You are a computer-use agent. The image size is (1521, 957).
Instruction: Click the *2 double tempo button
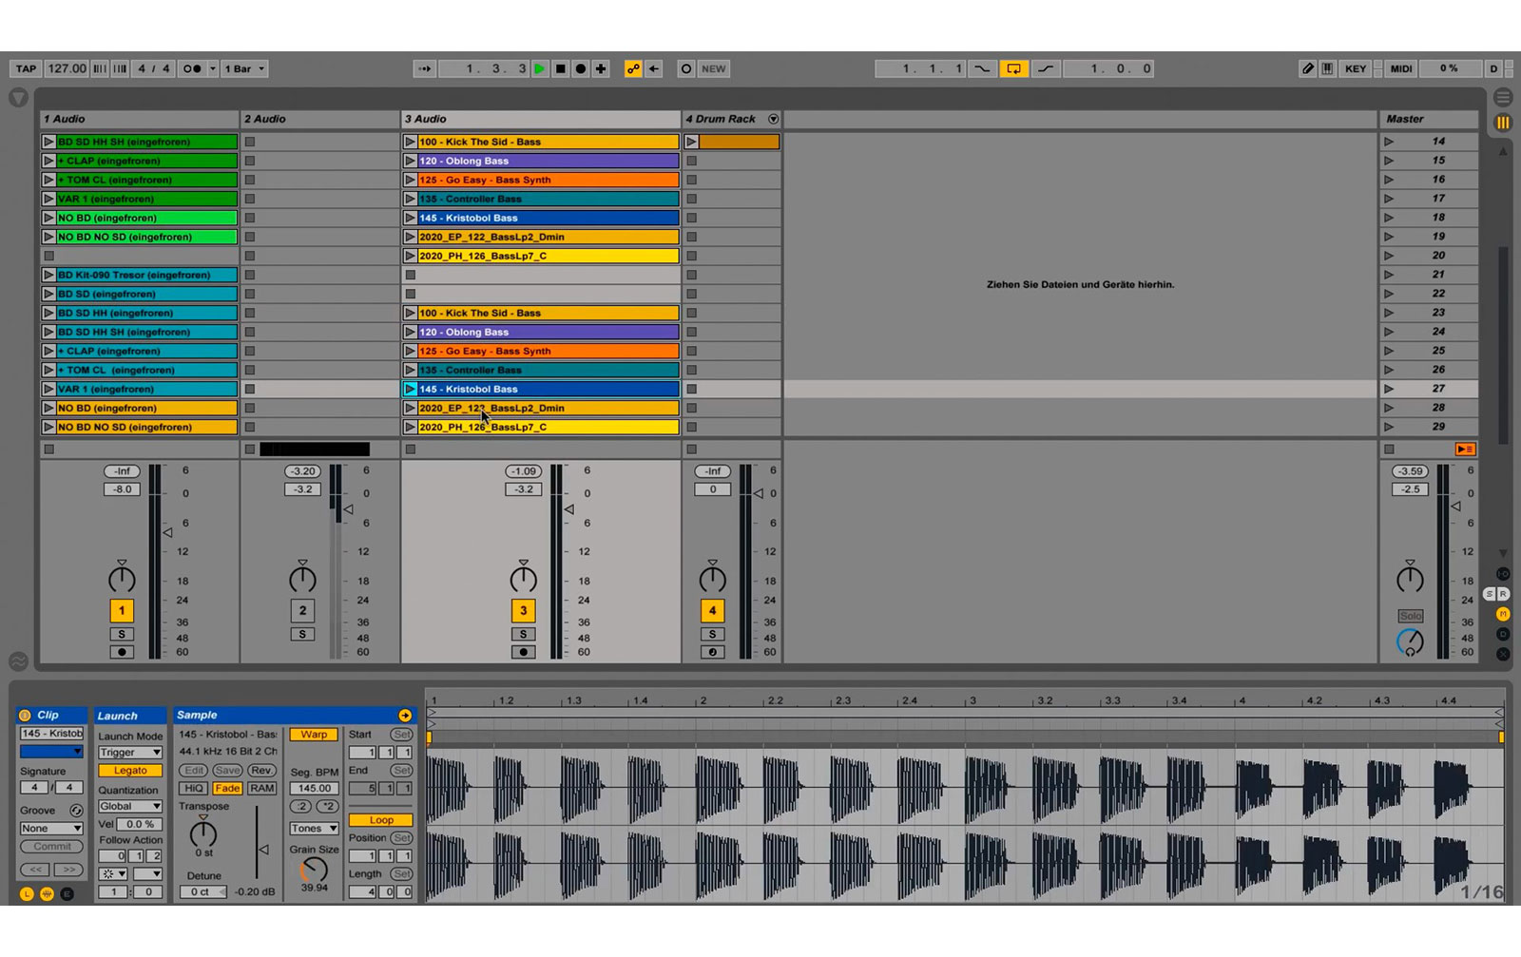(327, 806)
